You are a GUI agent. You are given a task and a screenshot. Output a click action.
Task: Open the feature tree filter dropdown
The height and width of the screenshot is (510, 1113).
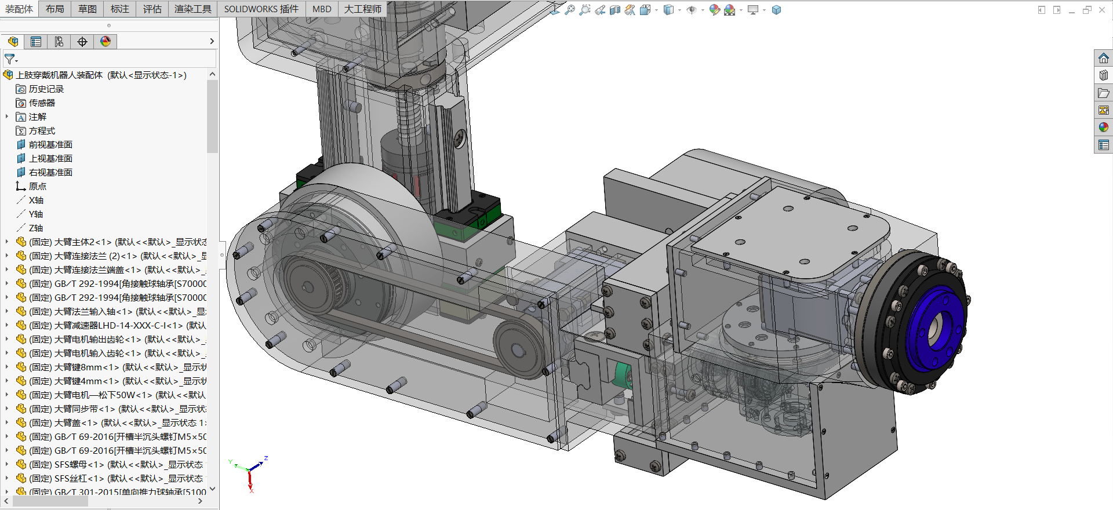pyautogui.click(x=11, y=59)
